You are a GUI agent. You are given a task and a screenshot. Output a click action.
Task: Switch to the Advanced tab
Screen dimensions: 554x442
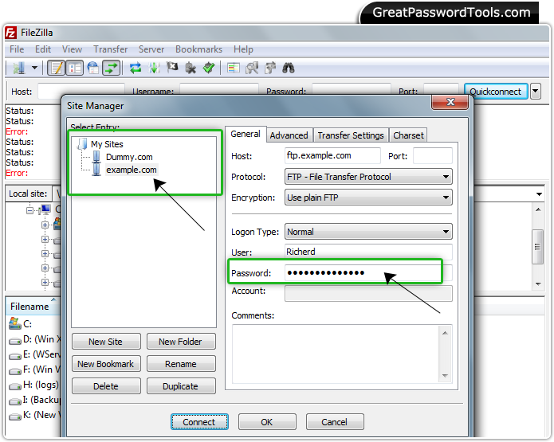tap(289, 135)
